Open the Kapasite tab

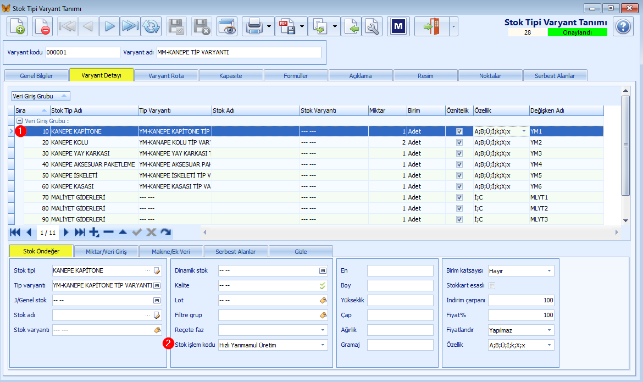tap(231, 76)
